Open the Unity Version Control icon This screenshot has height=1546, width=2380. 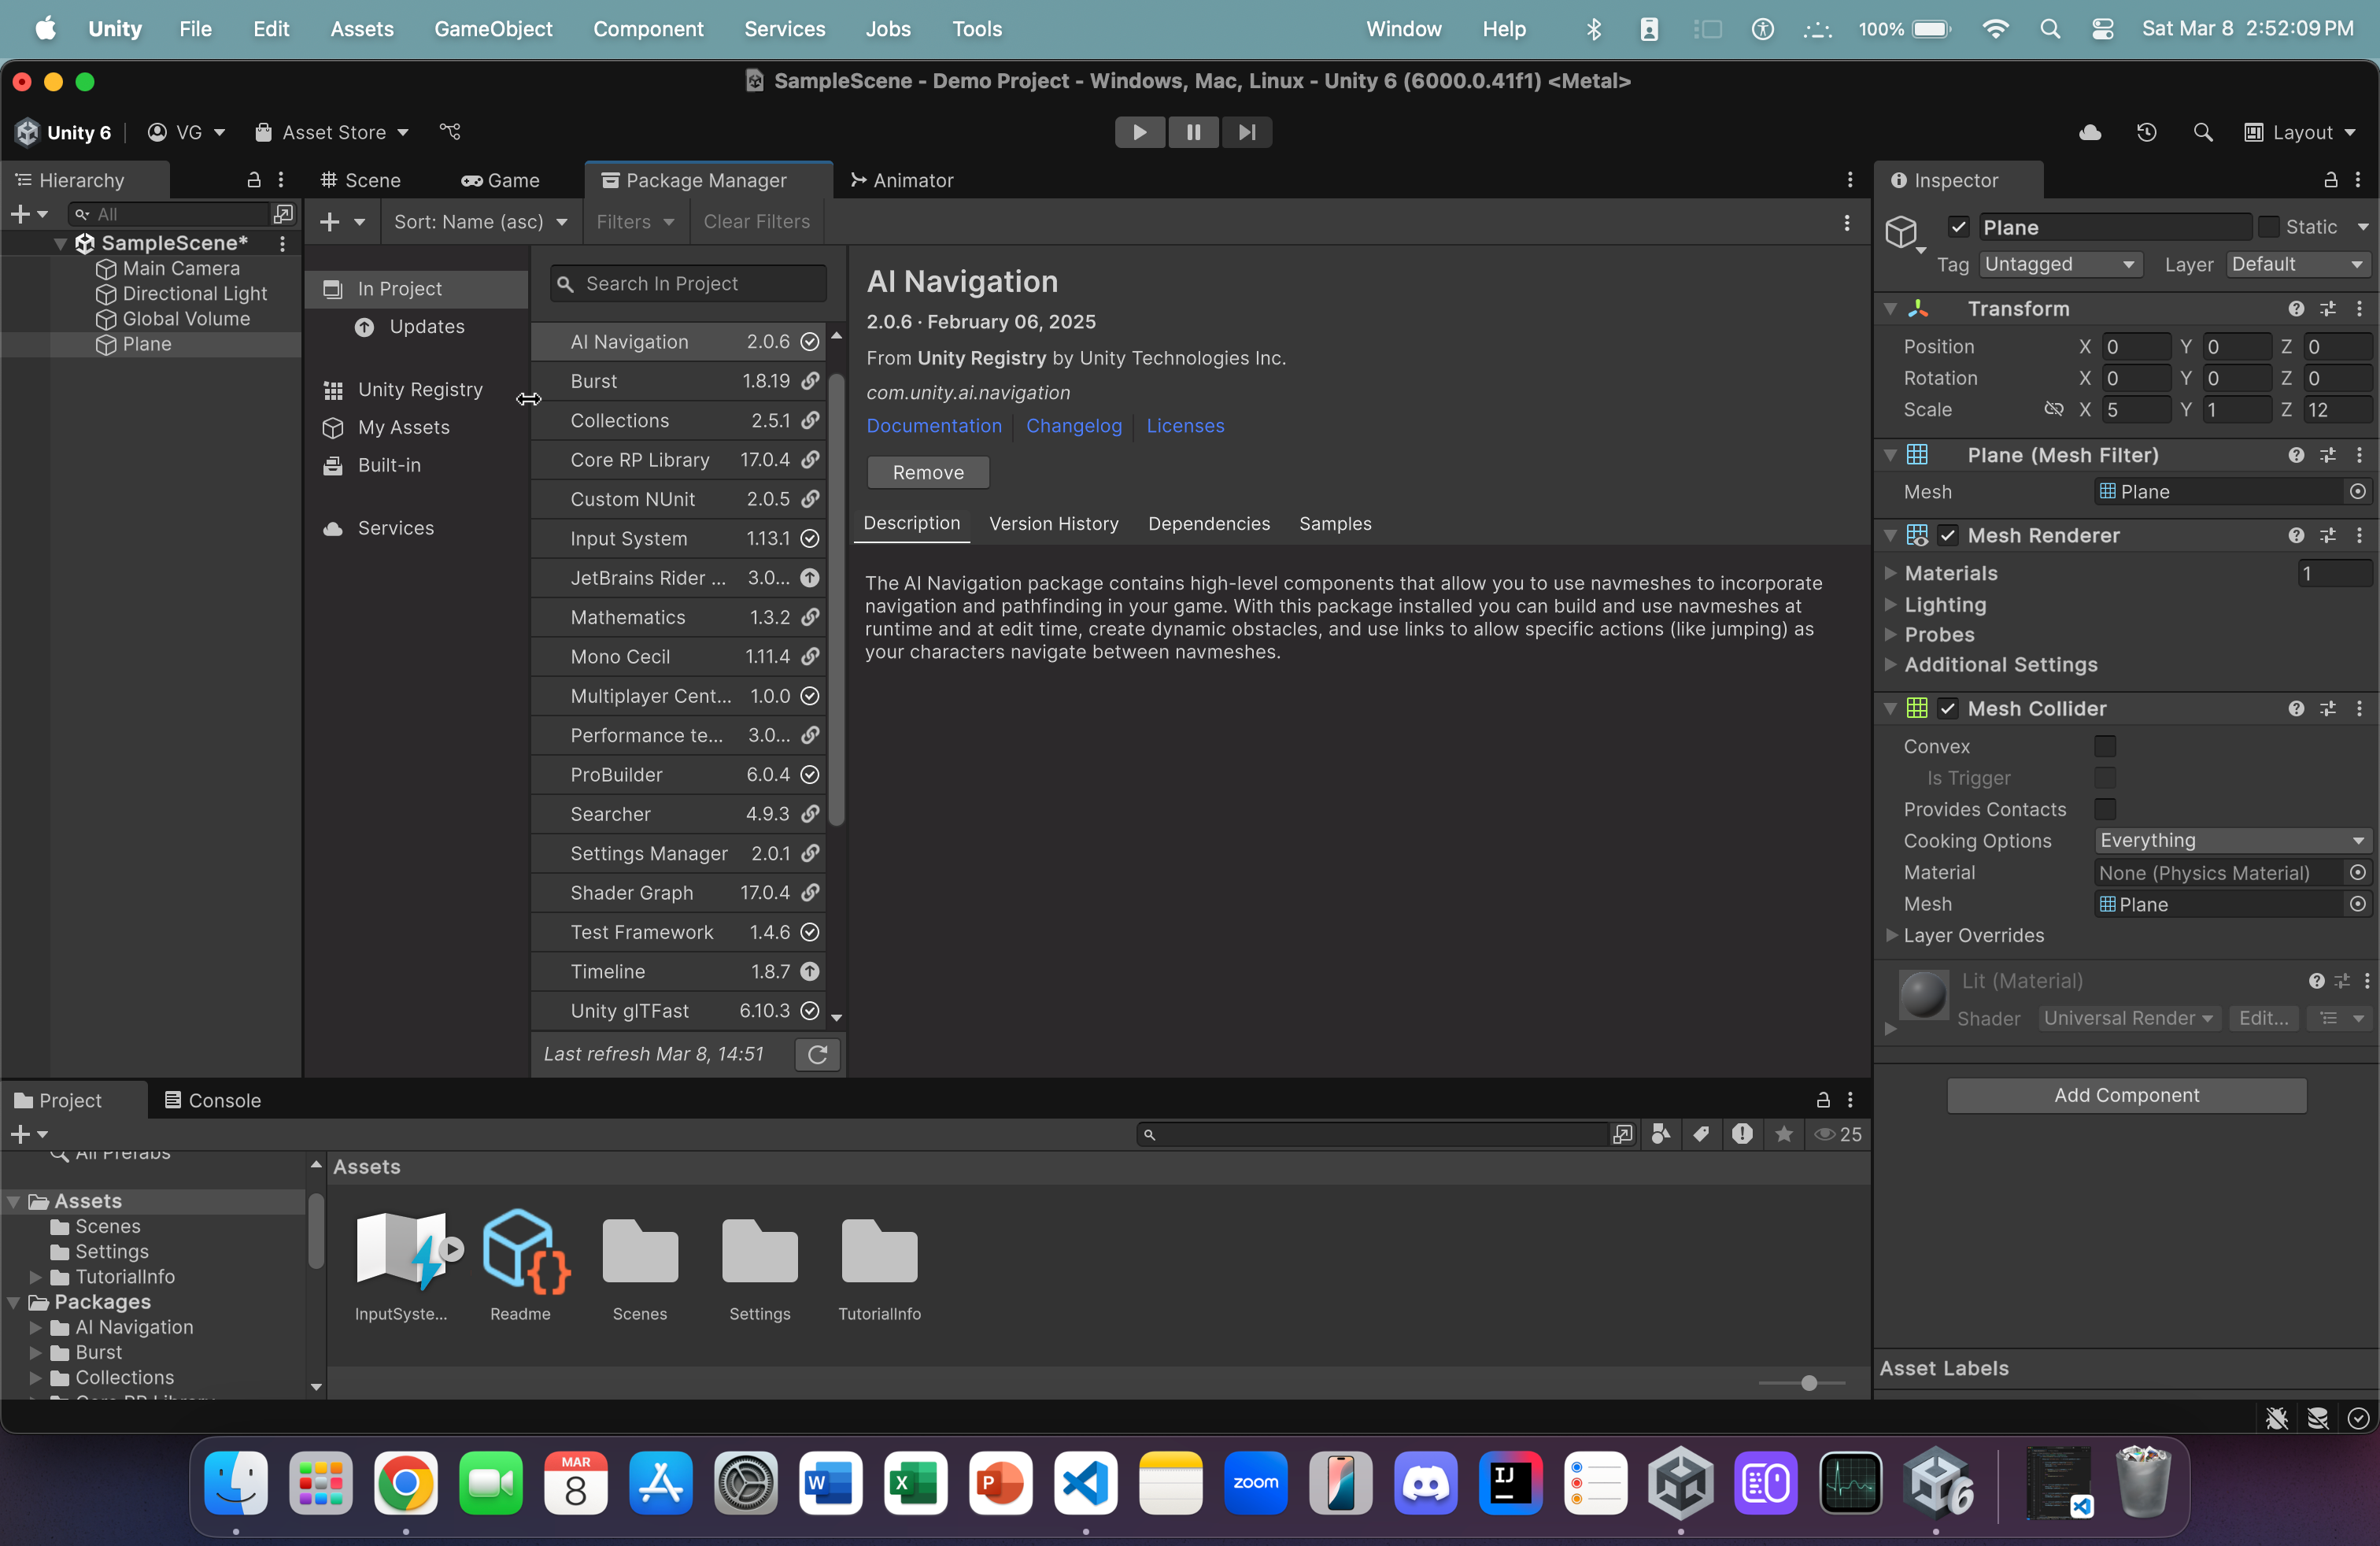450,132
